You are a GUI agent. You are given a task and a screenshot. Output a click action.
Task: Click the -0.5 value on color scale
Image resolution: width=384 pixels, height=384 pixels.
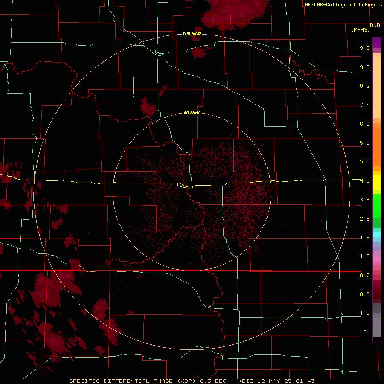click(363, 294)
